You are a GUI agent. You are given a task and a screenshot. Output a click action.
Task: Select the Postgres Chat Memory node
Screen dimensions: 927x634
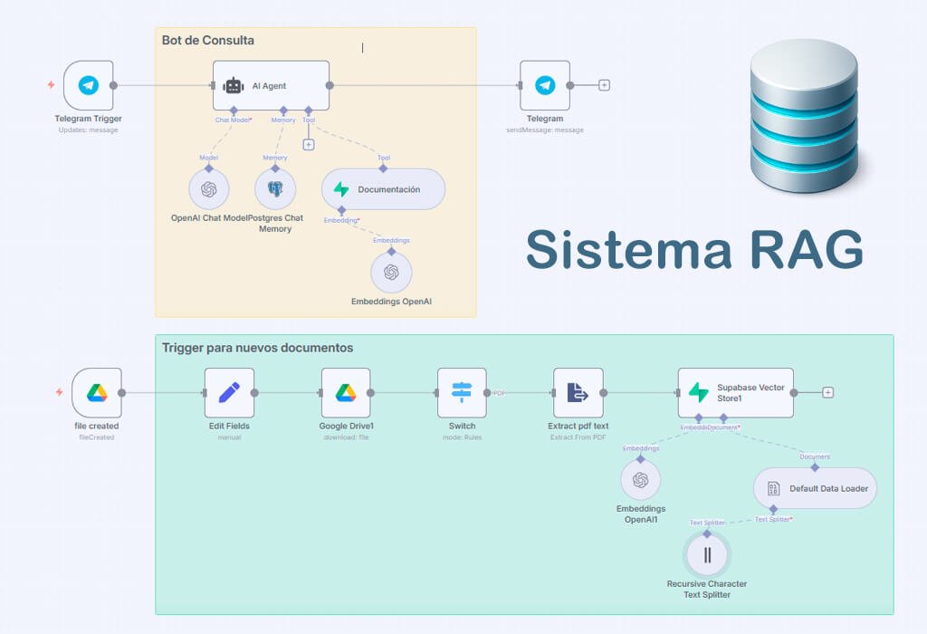(x=275, y=189)
